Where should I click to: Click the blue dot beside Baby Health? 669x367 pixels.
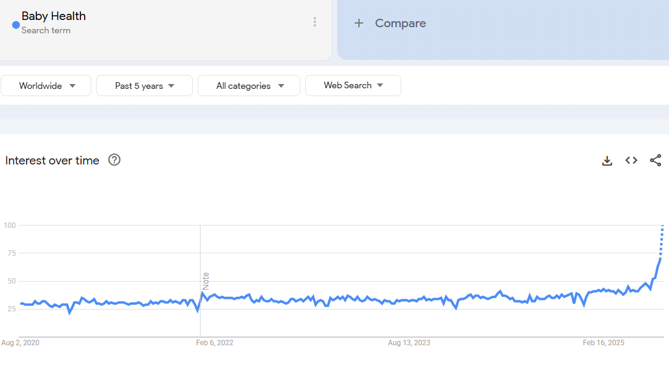coord(16,25)
